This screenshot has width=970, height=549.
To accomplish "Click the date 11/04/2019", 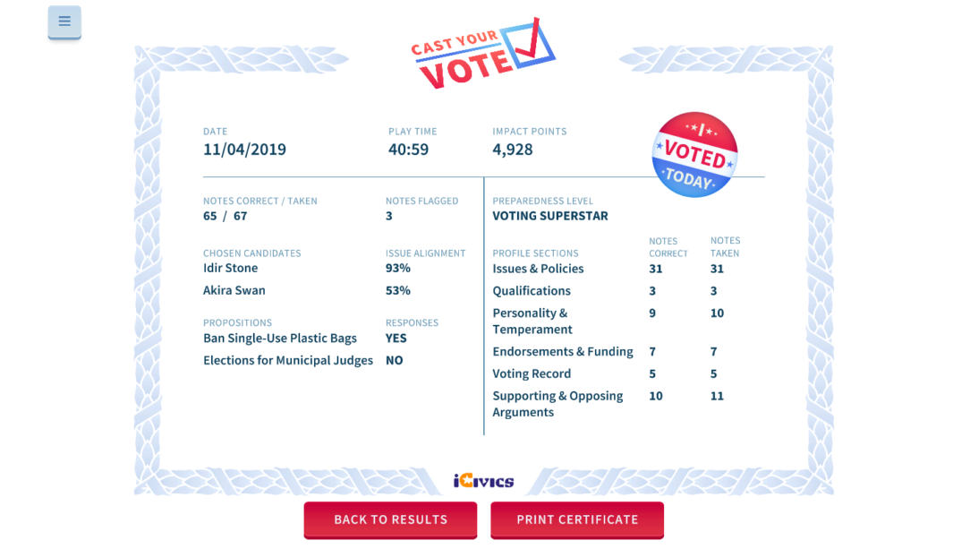I will tap(243, 150).
